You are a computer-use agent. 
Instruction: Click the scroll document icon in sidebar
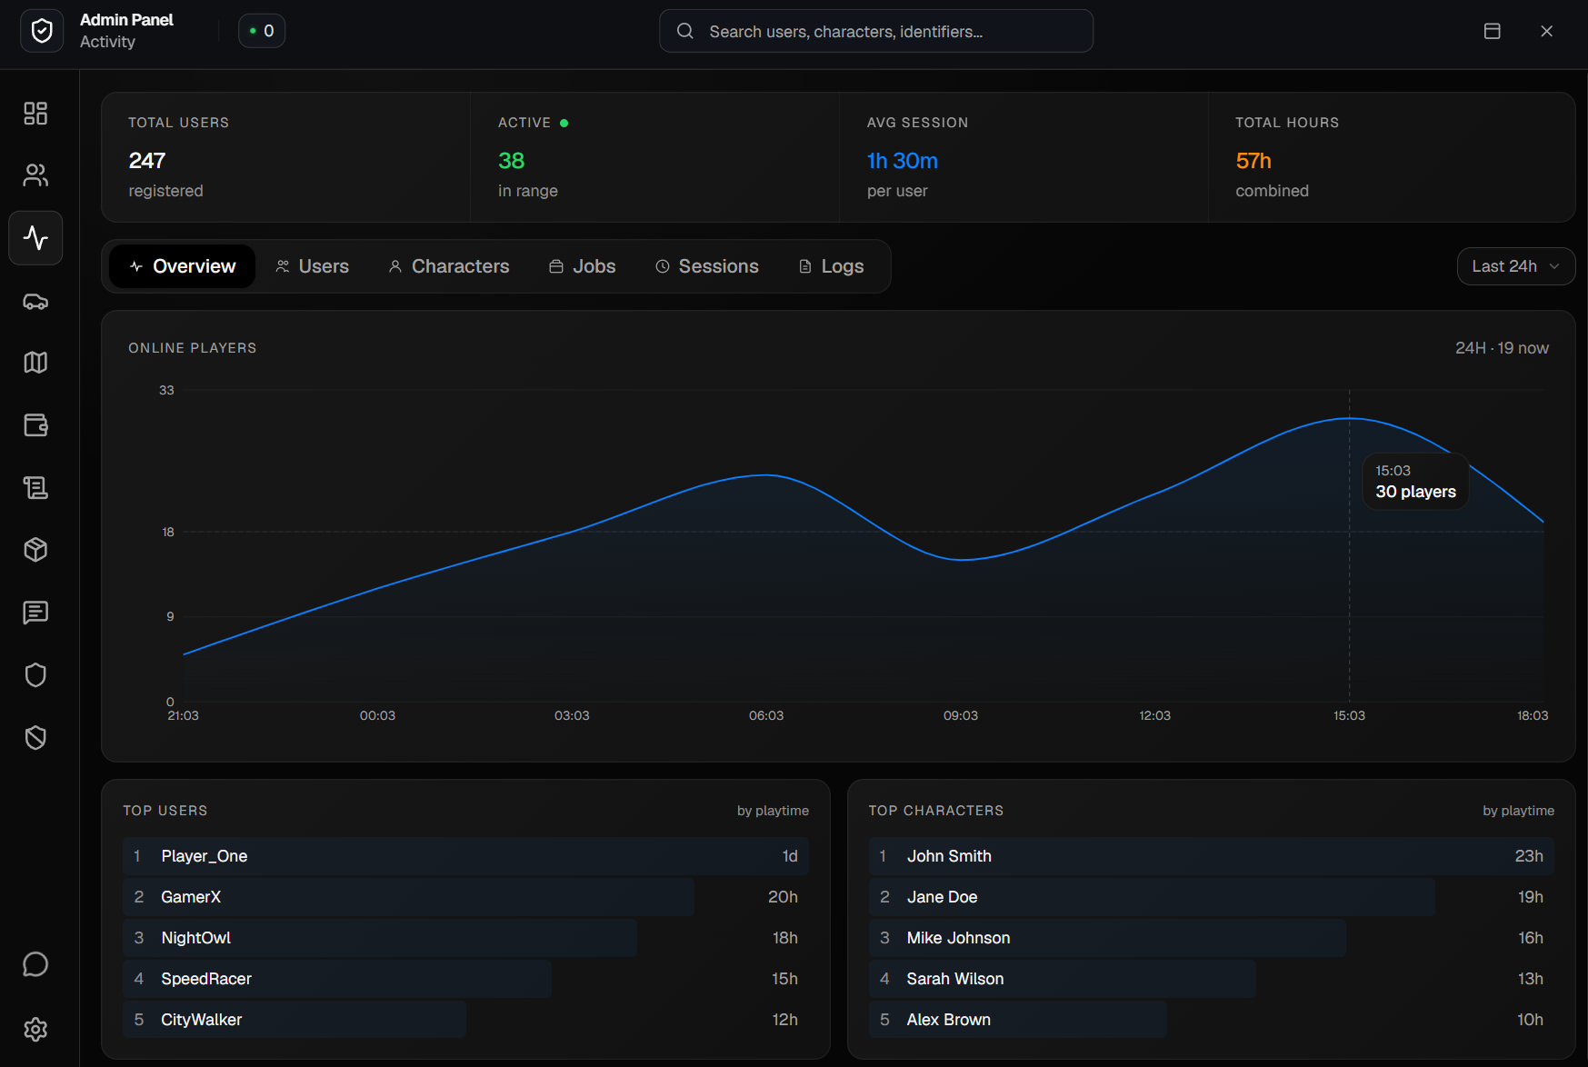coord(35,488)
